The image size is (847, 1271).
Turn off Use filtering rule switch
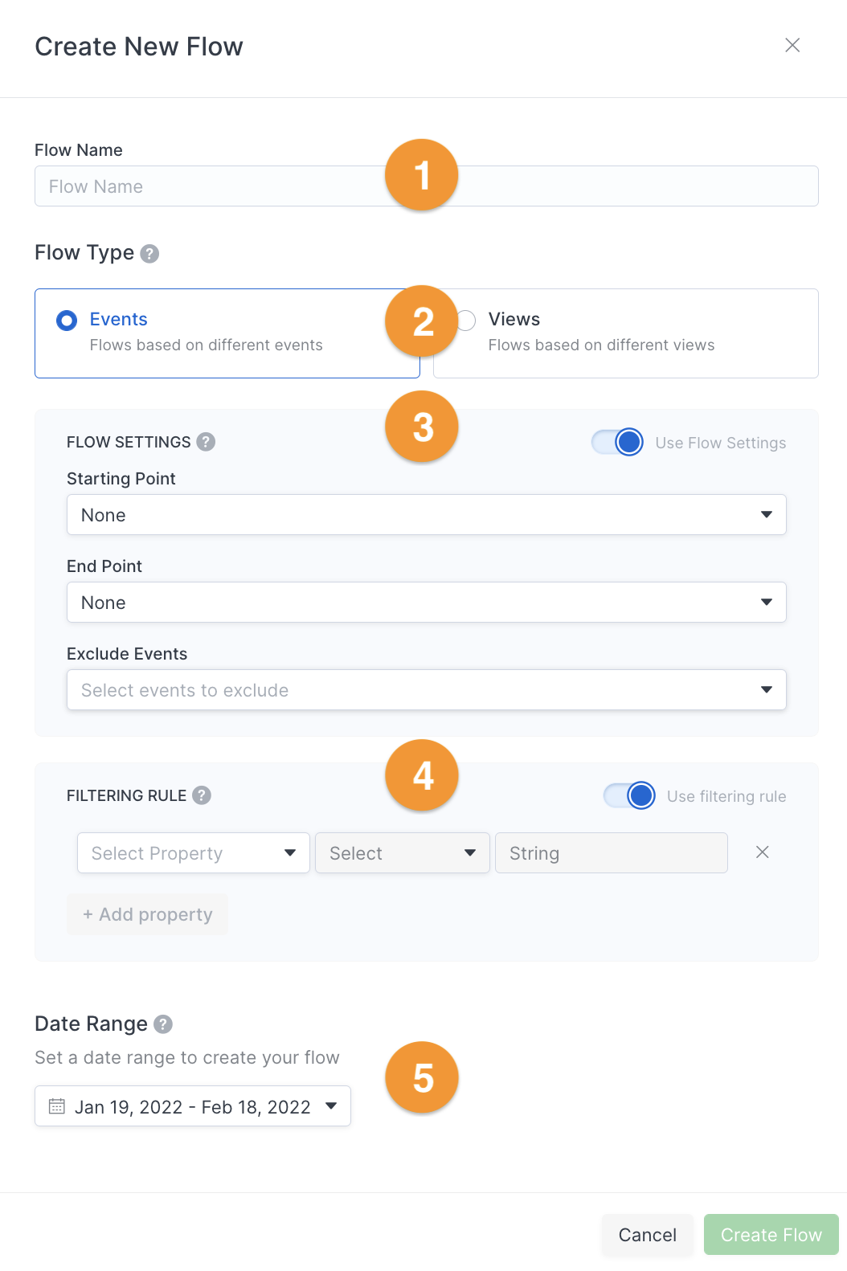pos(629,795)
